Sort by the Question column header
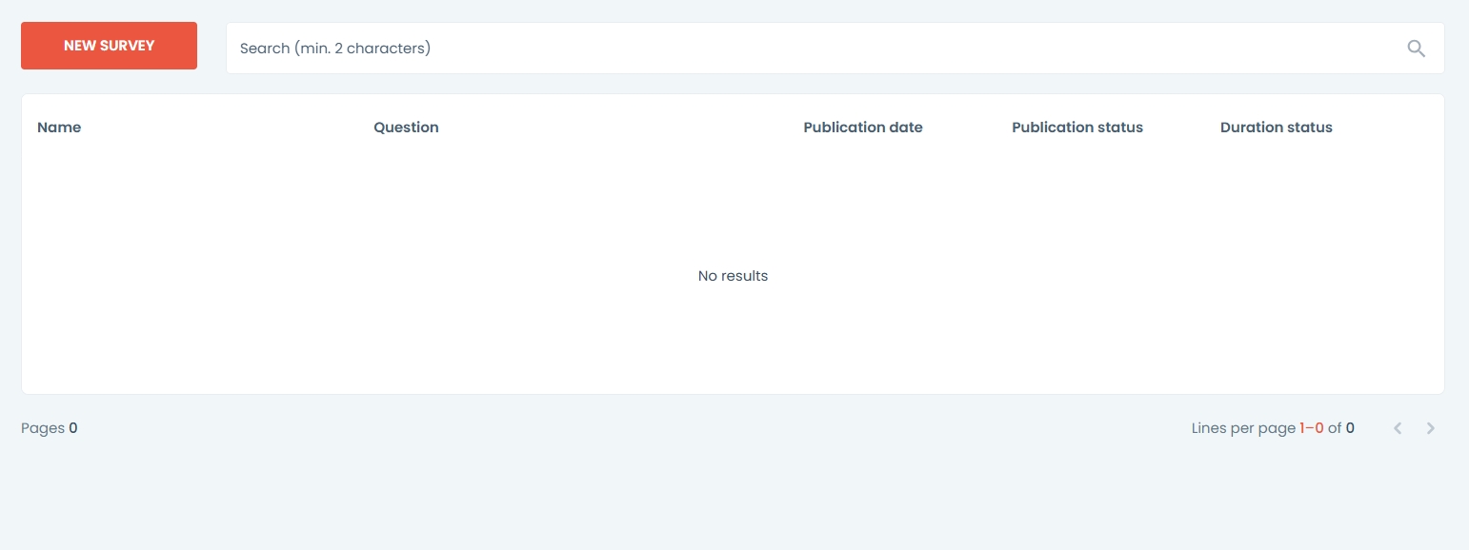Screen dimensions: 1469x550 click(406, 128)
